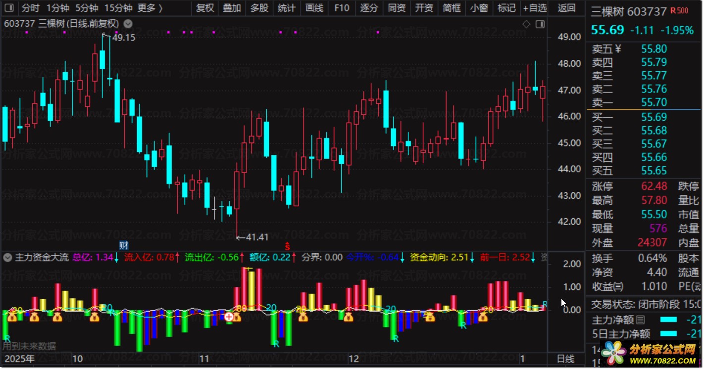Click the 标记 mark button
704x369 pixels.
pyautogui.click(x=506, y=8)
